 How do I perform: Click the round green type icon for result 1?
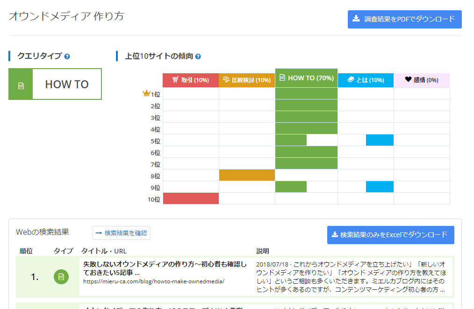[x=61, y=277]
